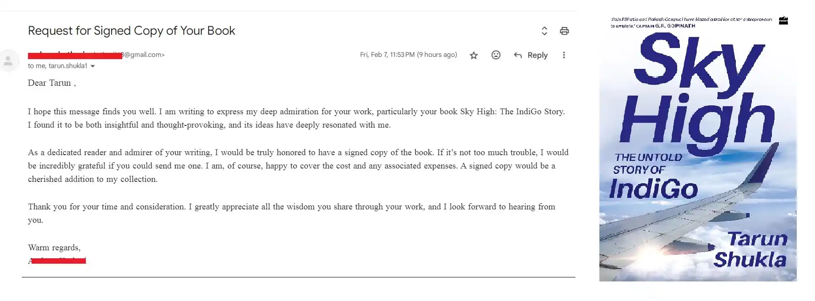Click the sender's gmail.com address

[x=96, y=55]
